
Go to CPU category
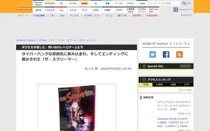point(52,15)
